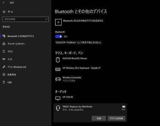This screenshot has height=126, width=160.
Task: Select the HP Wireless Slim Keyboard icon
Action: point(58,69)
